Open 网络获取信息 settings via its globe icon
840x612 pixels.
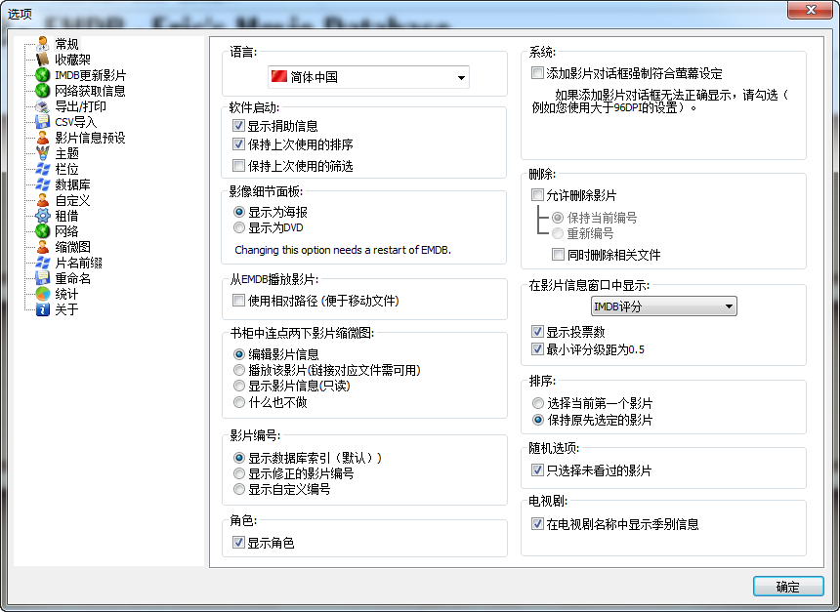click(x=41, y=89)
